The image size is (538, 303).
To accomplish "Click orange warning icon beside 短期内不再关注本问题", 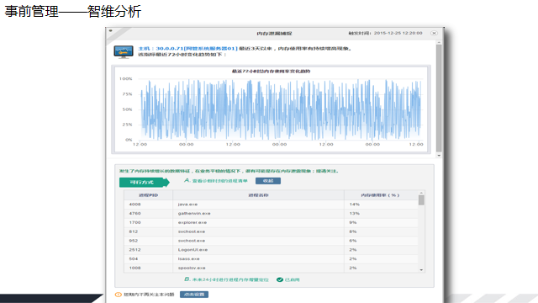I will [119, 295].
